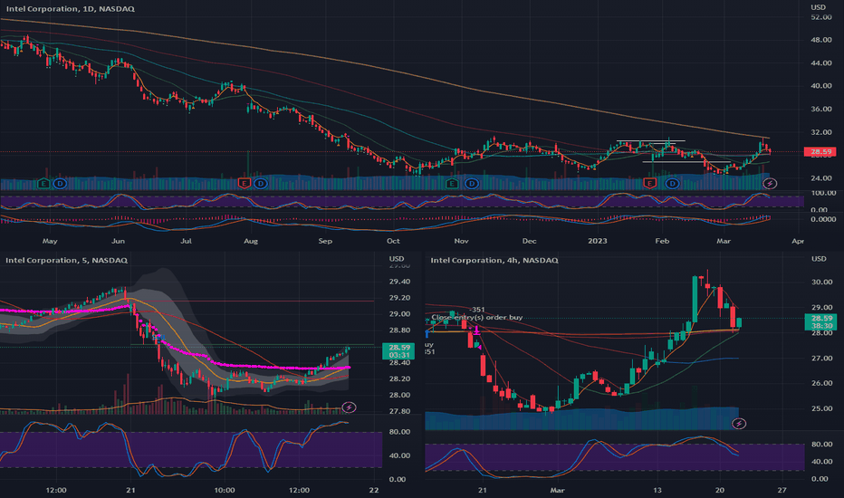Click the lightning icon on the 5-minute chart
The width and height of the screenshot is (844, 498).
click(x=349, y=407)
